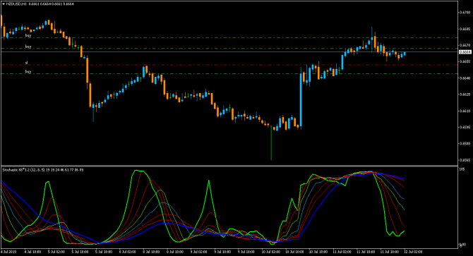
Task: Click the 0.6565 price axis label
Action: tap(465, 160)
